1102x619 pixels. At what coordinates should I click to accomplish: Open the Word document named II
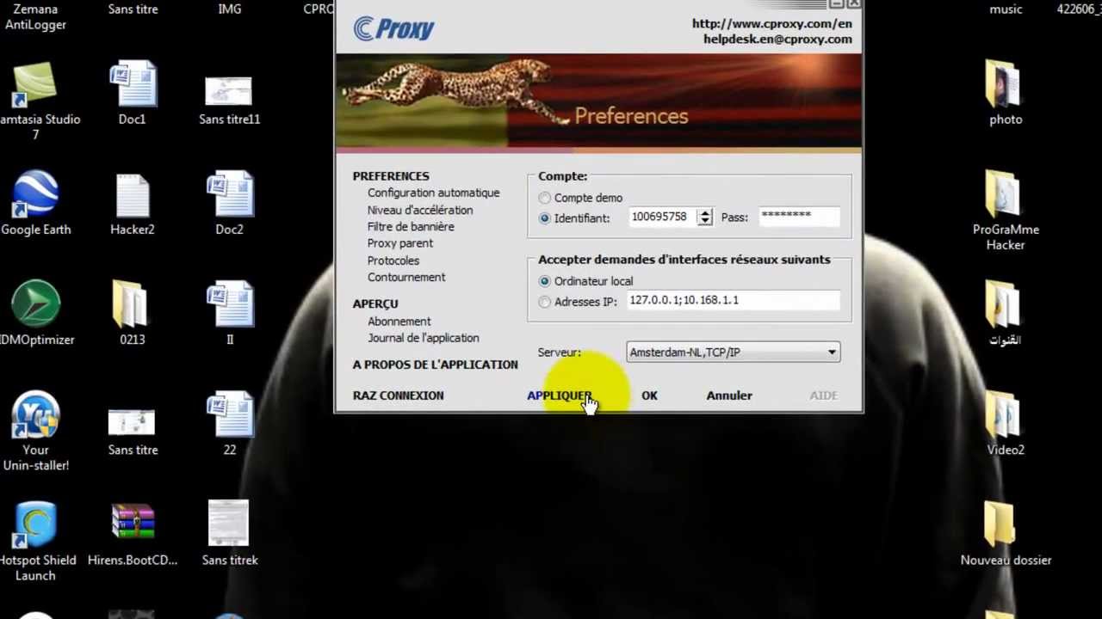coord(230,304)
